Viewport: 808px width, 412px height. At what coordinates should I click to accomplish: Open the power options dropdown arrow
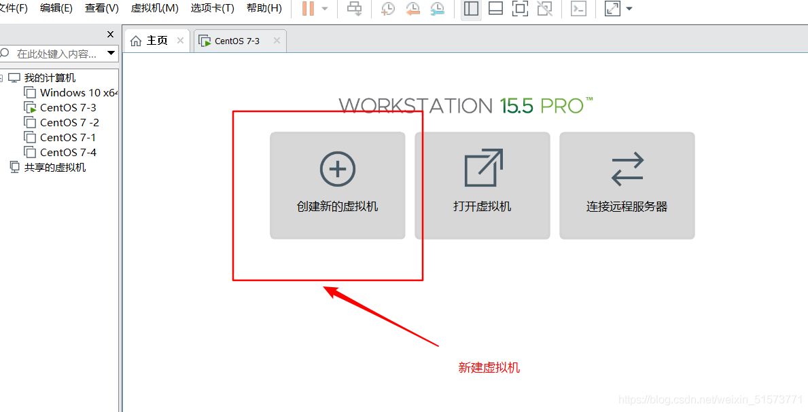coord(325,9)
